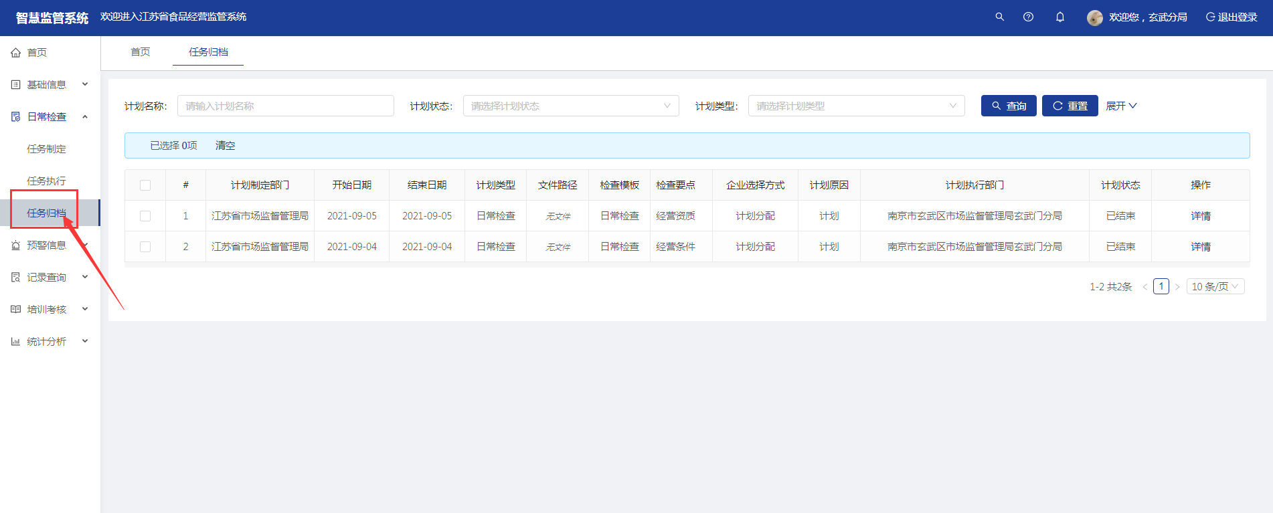Open the 计划类型 dropdown
Image resolution: width=1273 pixels, height=513 pixels.
click(x=855, y=106)
